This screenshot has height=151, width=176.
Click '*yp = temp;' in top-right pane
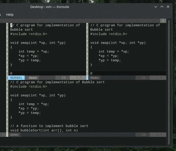point(110,60)
